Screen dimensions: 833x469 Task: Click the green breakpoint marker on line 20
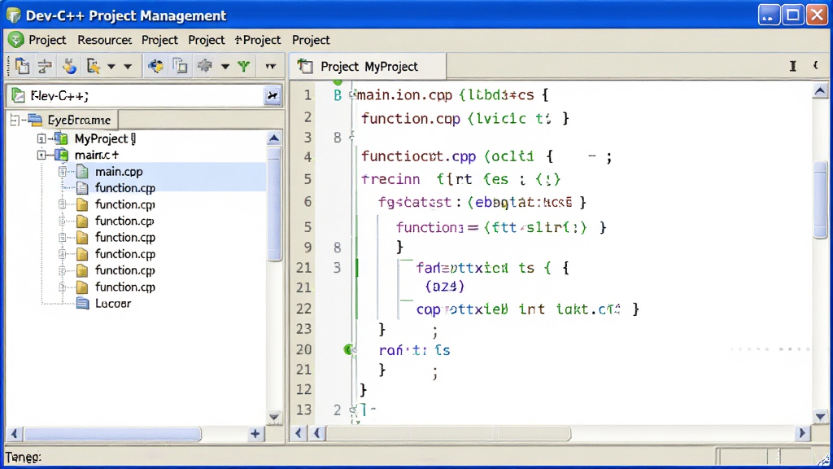(x=348, y=349)
